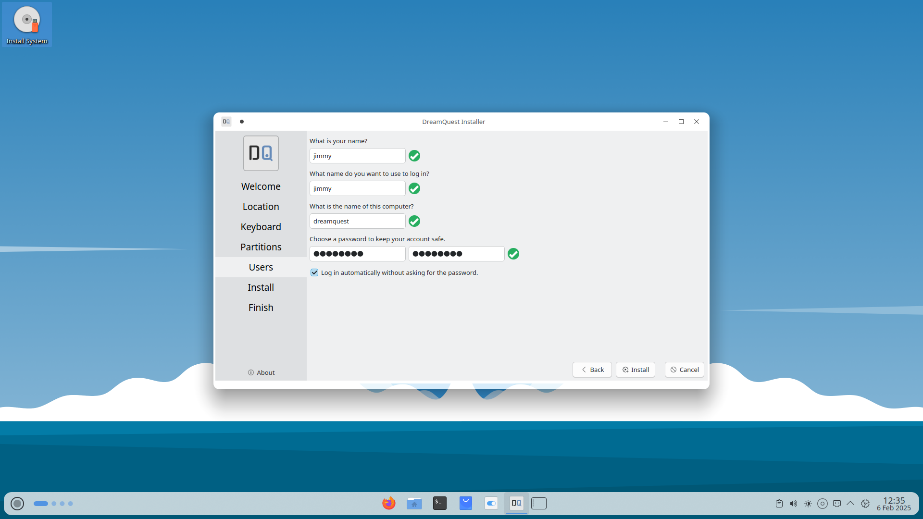Open the clipboard tray icon

[x=779, y=504]
